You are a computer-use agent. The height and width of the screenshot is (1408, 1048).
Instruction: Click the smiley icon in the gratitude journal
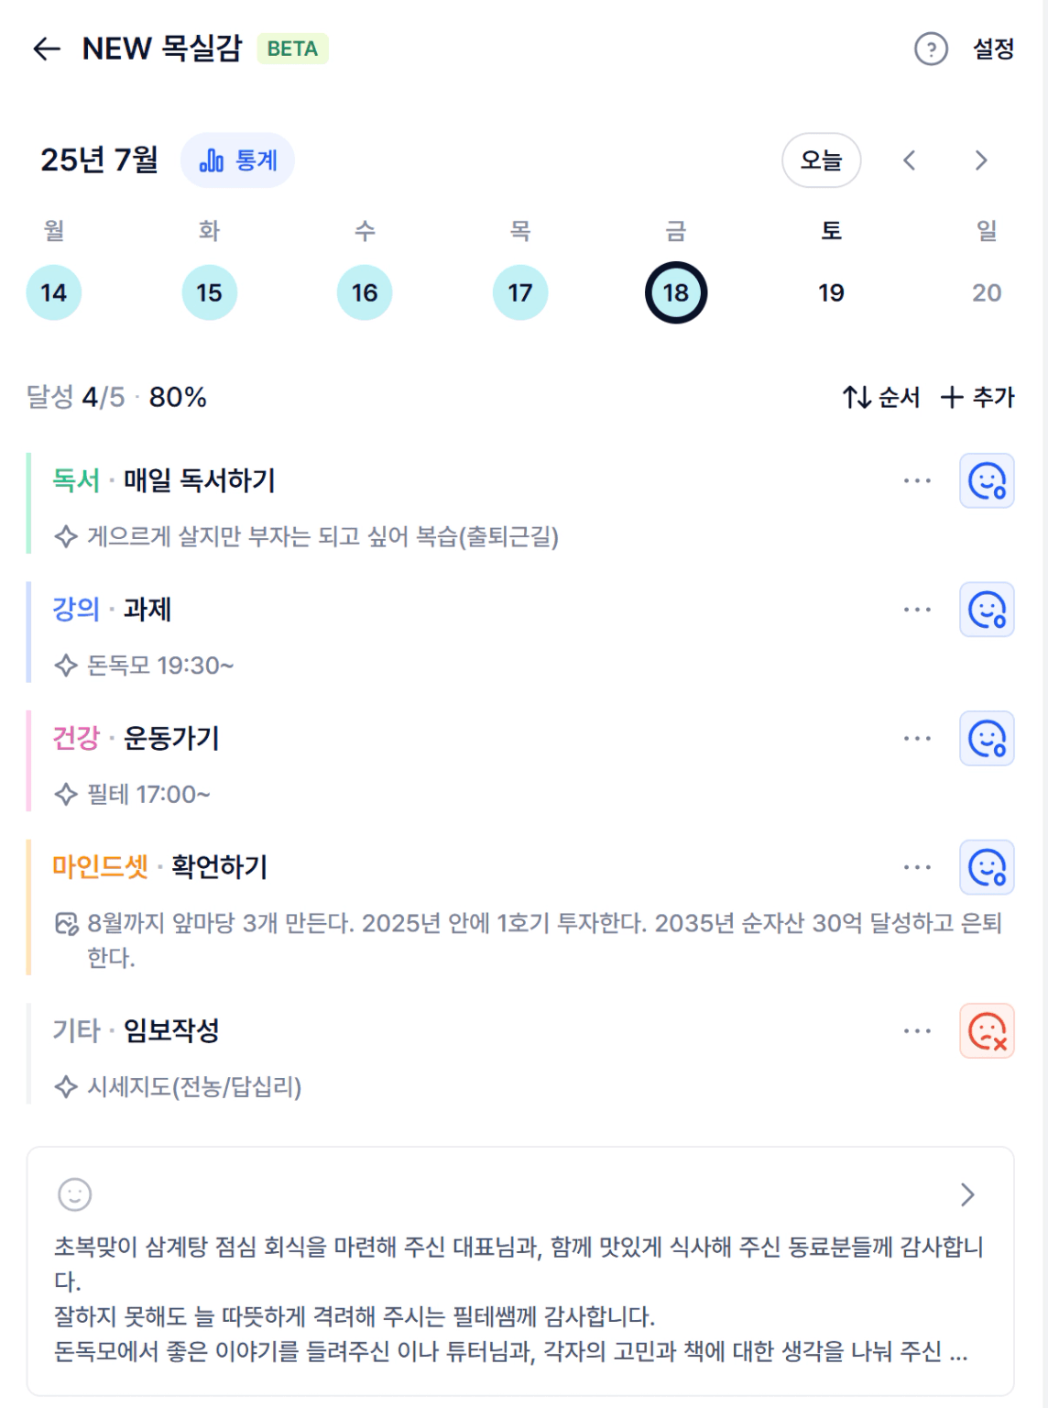75,1194
